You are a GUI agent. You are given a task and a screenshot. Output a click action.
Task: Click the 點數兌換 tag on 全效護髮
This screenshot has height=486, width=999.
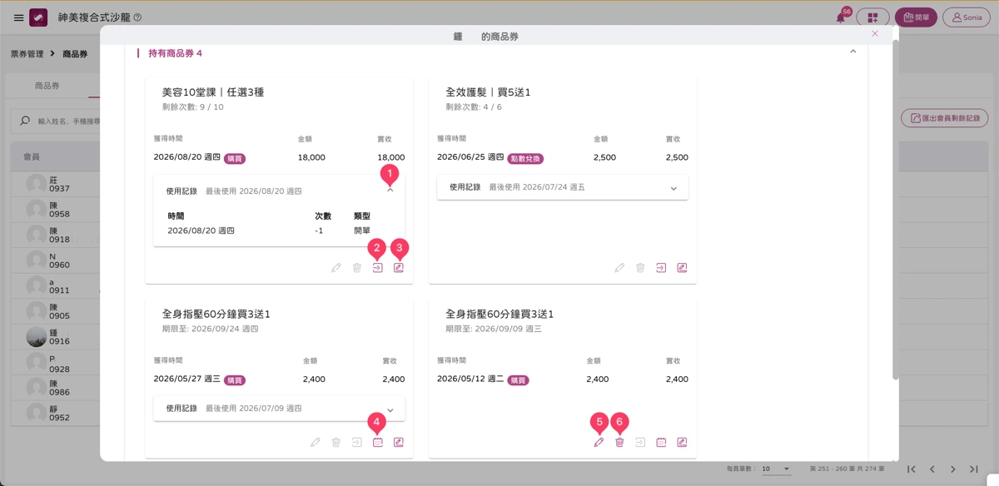pyautogui.click(x=525, y=158)
